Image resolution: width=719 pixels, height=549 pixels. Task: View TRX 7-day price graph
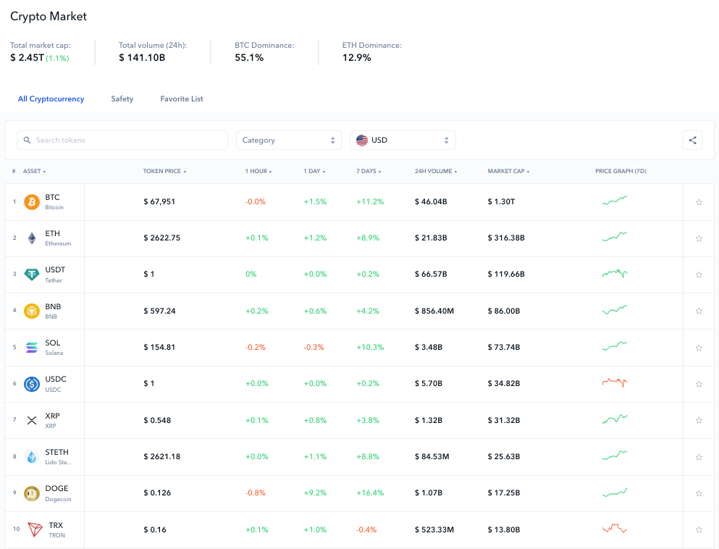615,529
